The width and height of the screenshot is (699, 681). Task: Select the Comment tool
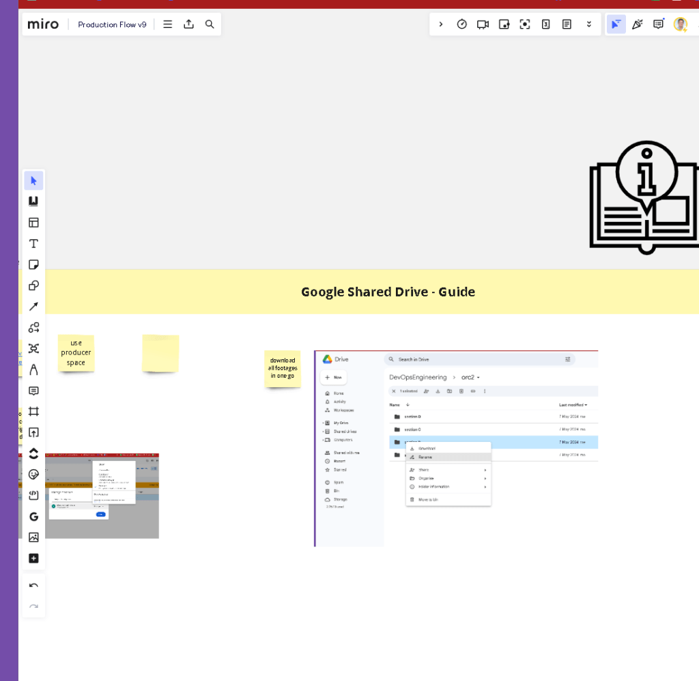pos(33,391)
